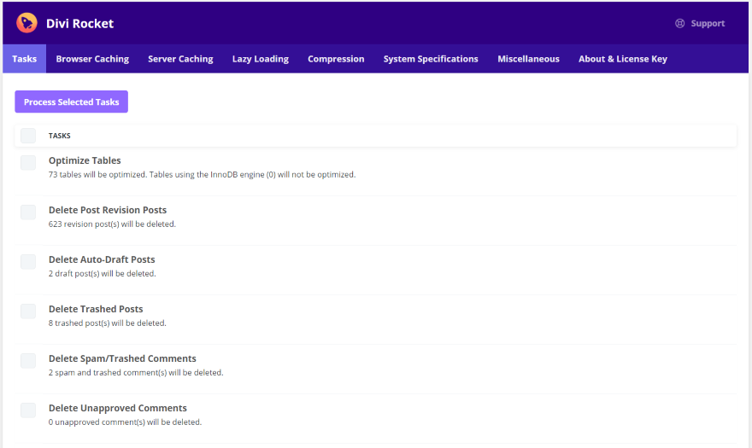Go to the Server Caching tab
Screen dimensions: 752x448
point(180,59)
